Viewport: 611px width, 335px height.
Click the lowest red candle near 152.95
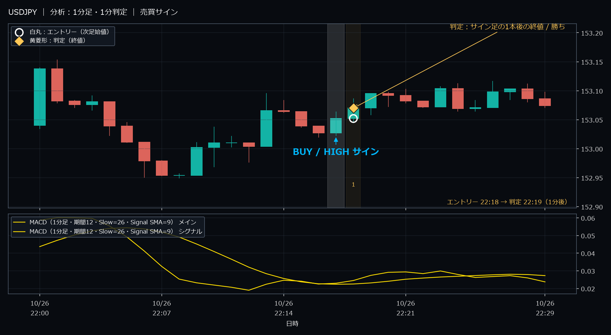coord(162,168)
